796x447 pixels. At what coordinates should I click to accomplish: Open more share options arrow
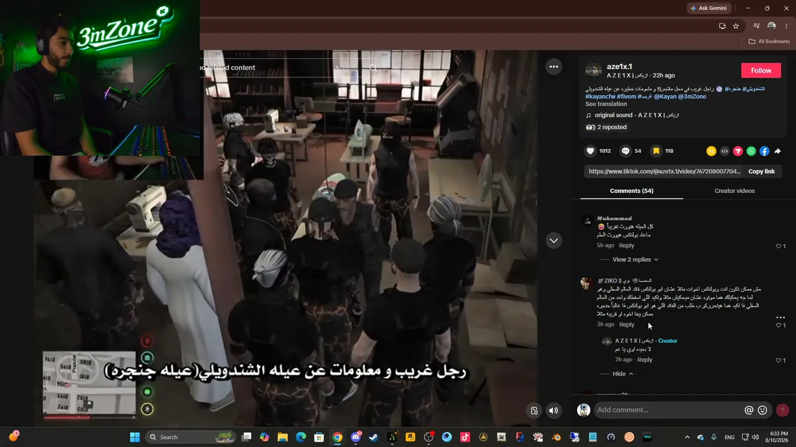pos(777,151)
